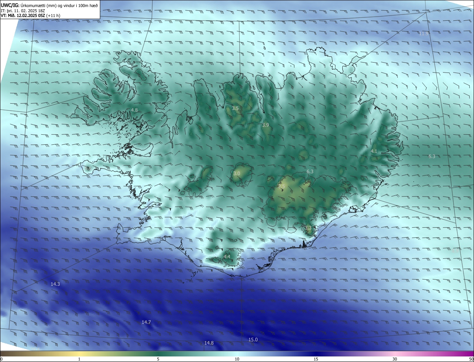Click the colour scale tick label 15
The width and height of the screenshot is (474, 362).
pyautogui.click(x=316, y=359)
